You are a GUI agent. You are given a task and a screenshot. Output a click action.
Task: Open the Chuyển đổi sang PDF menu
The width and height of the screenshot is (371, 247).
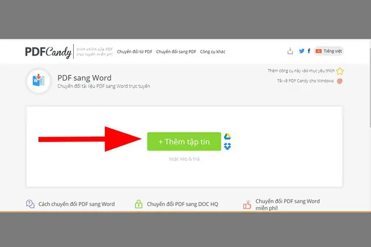point(176,51)
